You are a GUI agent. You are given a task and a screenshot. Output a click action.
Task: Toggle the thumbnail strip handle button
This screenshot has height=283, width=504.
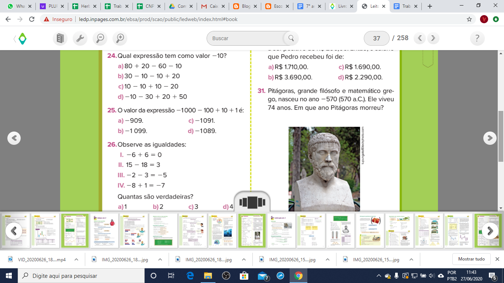252,202
